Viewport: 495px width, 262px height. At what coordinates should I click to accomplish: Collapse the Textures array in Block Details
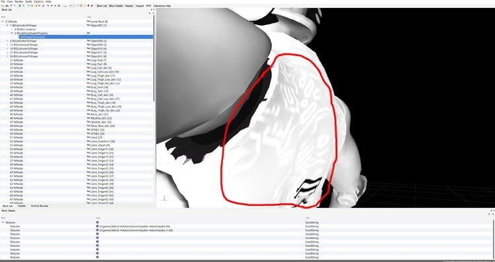3,222
